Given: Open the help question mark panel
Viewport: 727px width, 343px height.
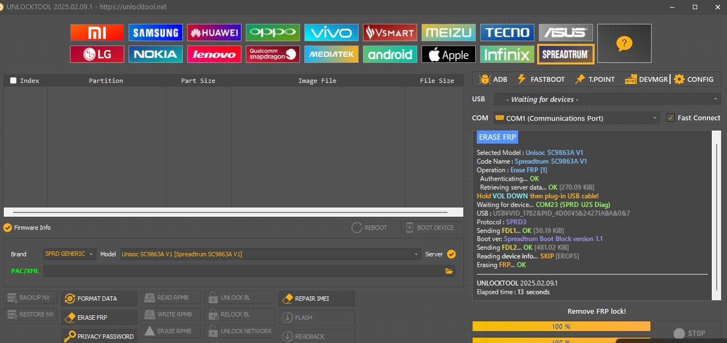Looking at the screenshot, I should point(624,43).
